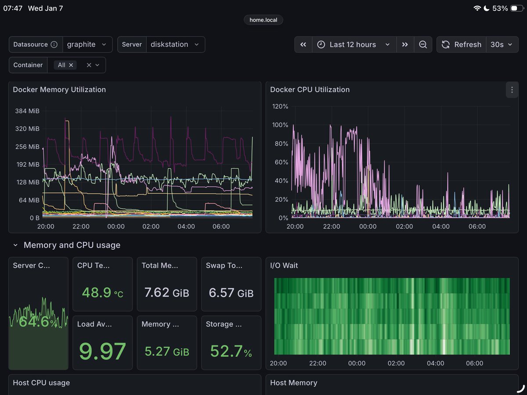Screen dimensions: 527x395
Task: Click the home.local hostname badge
Action: [x=263, y=20]
